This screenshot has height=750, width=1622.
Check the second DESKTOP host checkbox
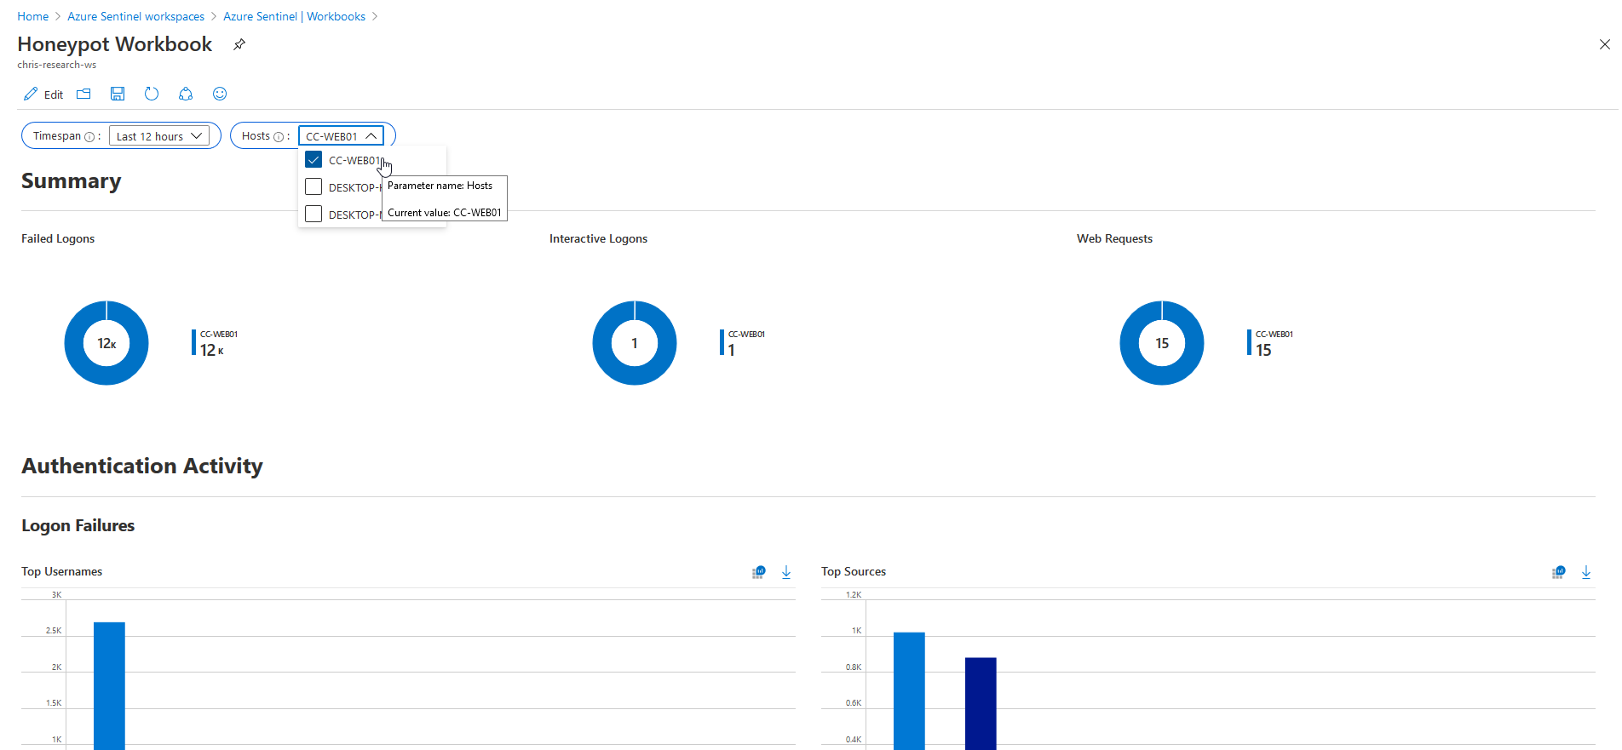pos(313,215)
